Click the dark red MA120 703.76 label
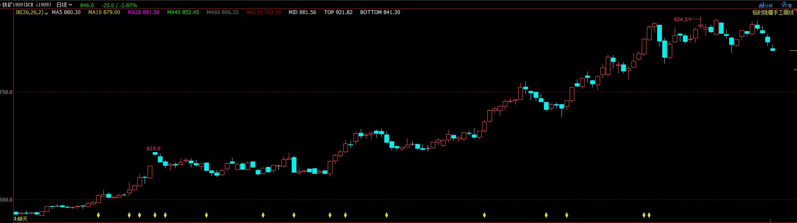797x223 pixels. pyautogui.click(x=263, y=12)
